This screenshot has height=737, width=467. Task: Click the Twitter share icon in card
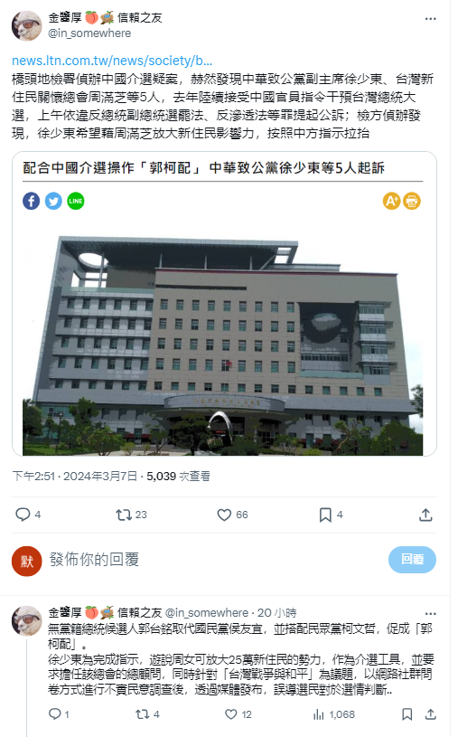click(x=53, y=201)
